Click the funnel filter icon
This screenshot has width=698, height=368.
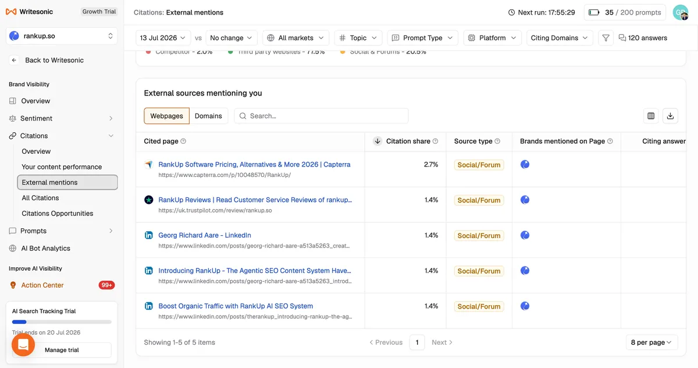606,38
